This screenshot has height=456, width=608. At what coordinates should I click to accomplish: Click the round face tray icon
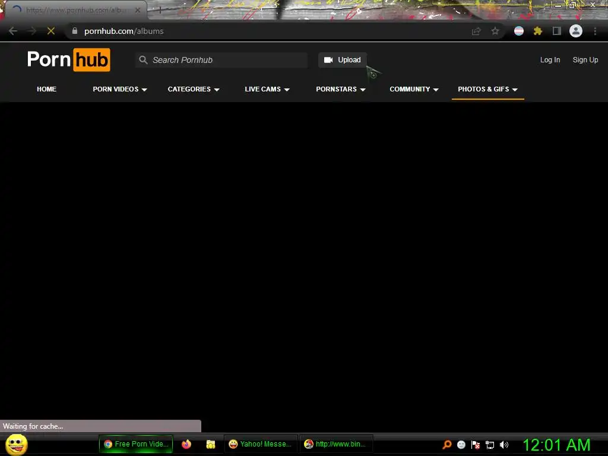[x=461, y=445]
